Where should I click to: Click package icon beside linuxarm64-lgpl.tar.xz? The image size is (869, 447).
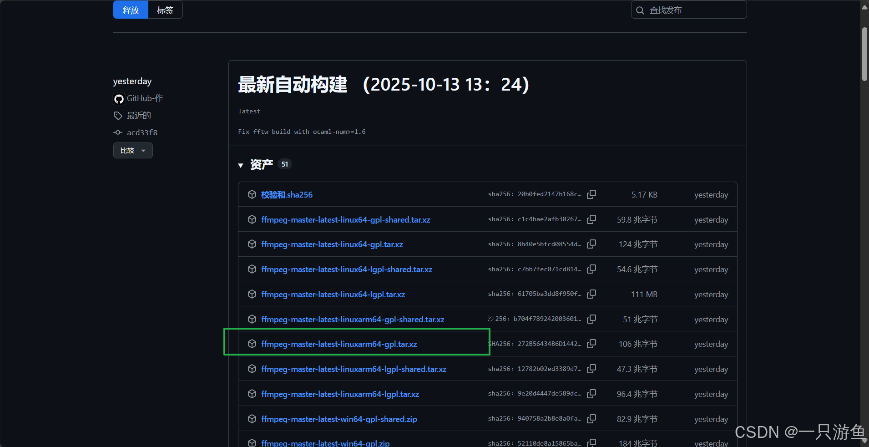tap(252, 394)
